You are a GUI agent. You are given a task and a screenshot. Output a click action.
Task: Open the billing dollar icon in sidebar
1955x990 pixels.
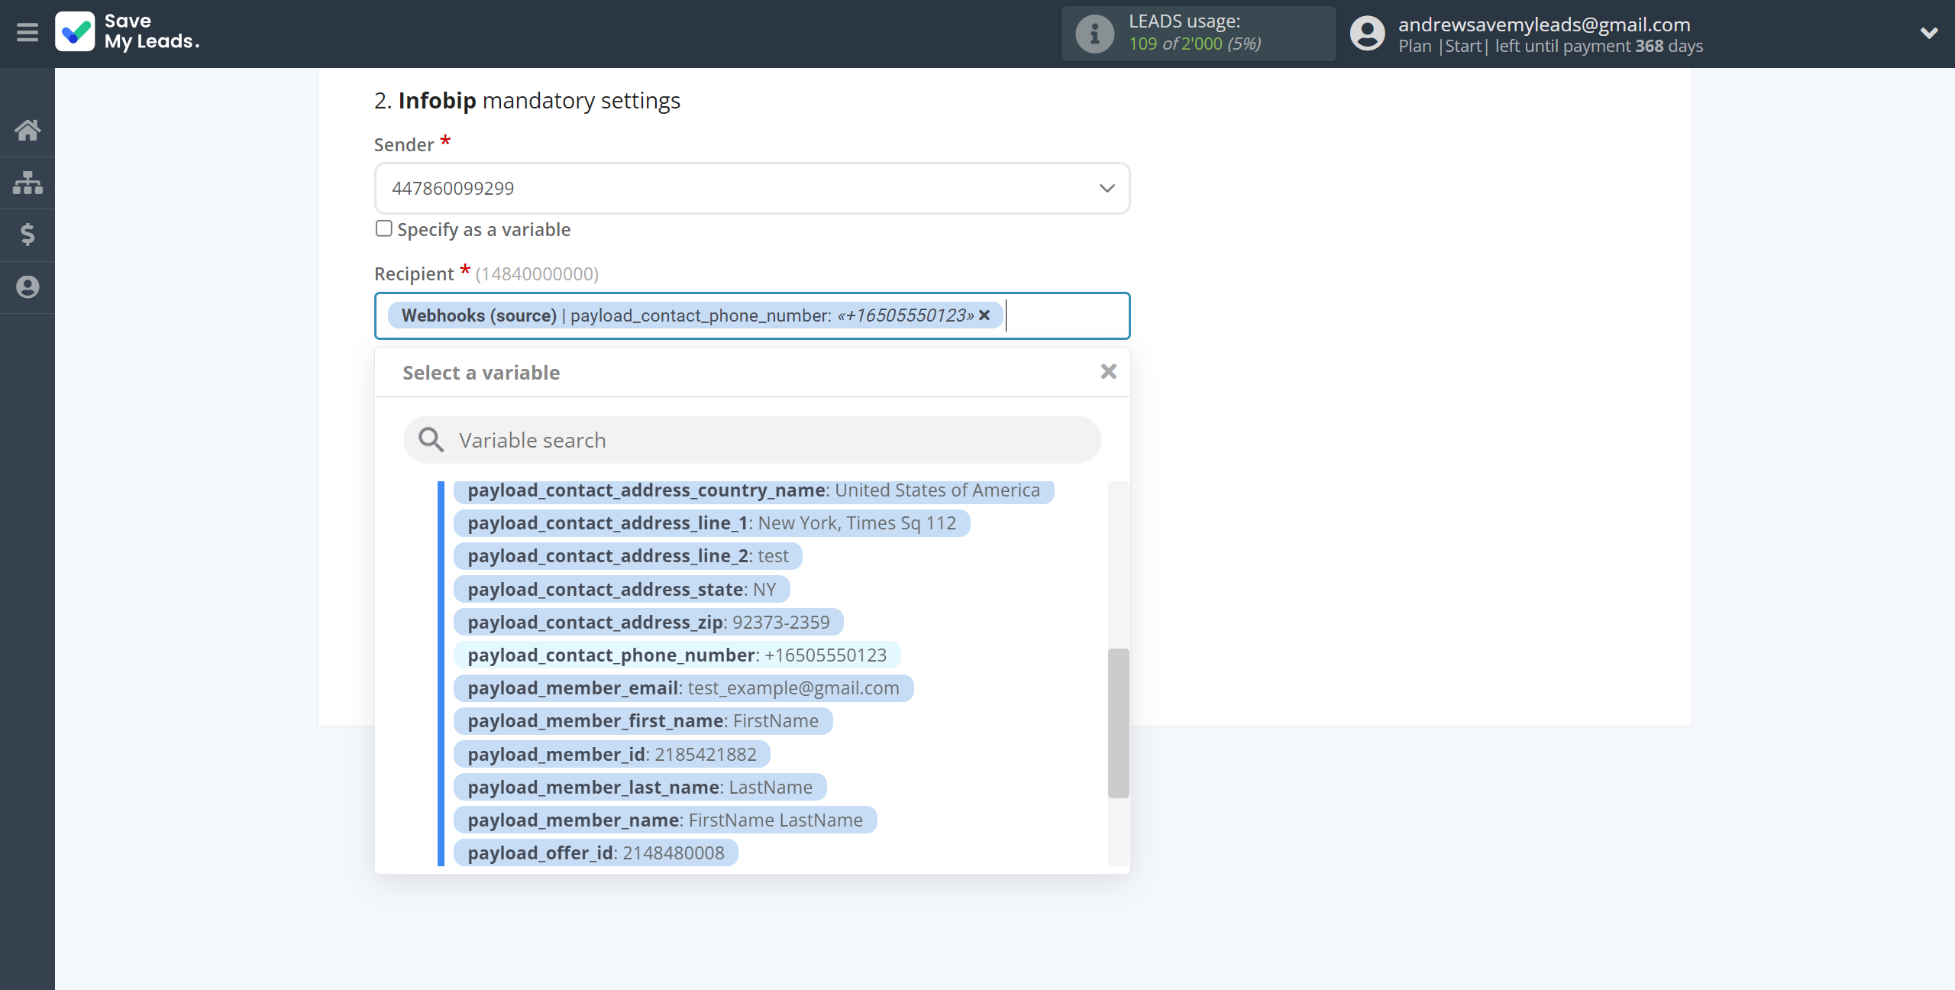[27, 235]
